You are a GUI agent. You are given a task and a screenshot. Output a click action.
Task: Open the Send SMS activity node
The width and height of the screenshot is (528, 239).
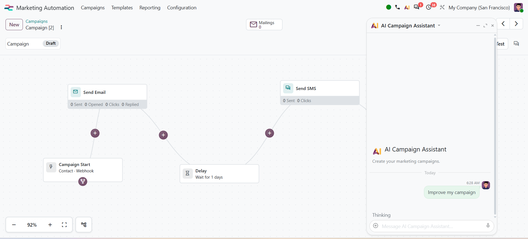pos(320,92)
